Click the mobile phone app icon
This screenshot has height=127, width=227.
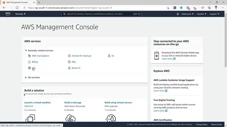click(157, 56)
